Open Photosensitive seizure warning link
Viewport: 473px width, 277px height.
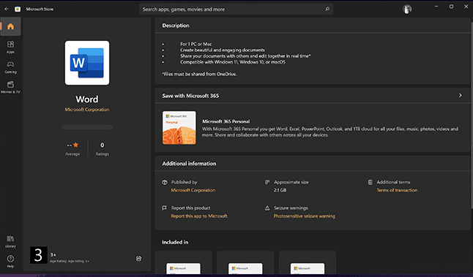(x=305, y=216)
